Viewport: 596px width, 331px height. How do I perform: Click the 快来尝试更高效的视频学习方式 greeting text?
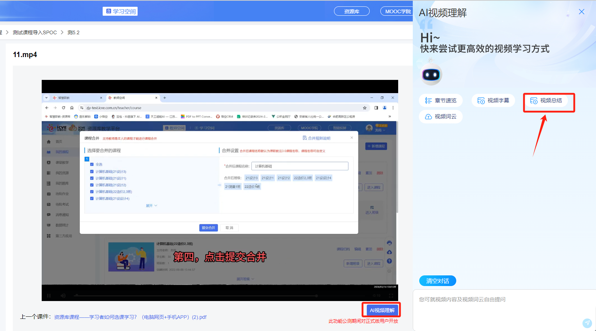[485, 49]
